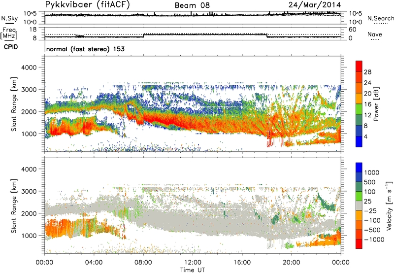The width and height of the screenshot is (394, 273).
Task: Click Slant Range [km] label of velocity panel
Action: pos(14,205)
